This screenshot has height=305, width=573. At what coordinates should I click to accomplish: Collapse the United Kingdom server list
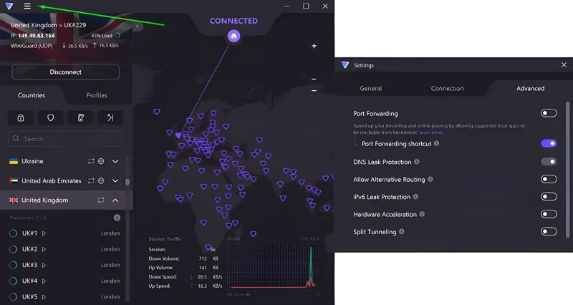click(x=115, y=200)
